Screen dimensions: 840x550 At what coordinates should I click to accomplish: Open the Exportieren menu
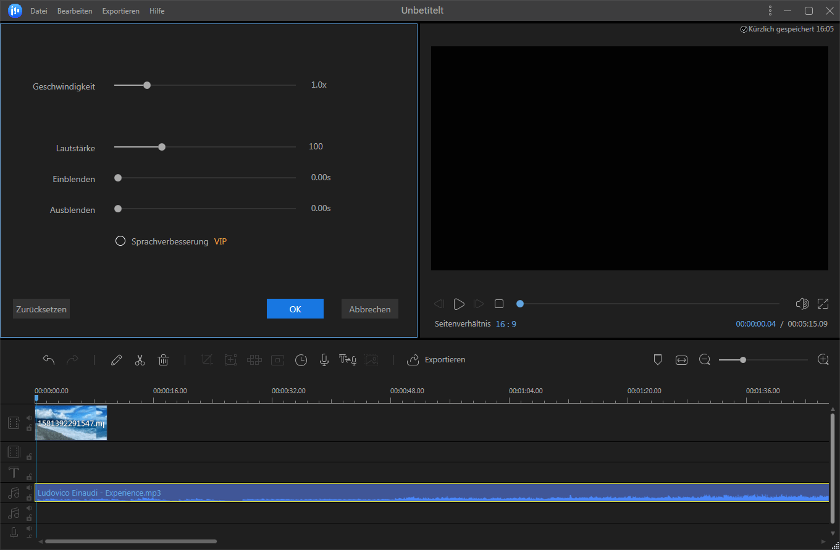tap(120, 10)
